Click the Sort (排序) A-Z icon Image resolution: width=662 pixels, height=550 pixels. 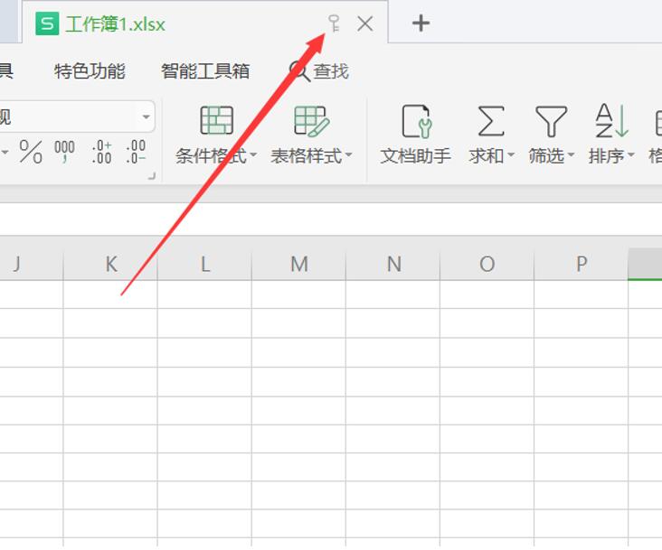(611, 121)
